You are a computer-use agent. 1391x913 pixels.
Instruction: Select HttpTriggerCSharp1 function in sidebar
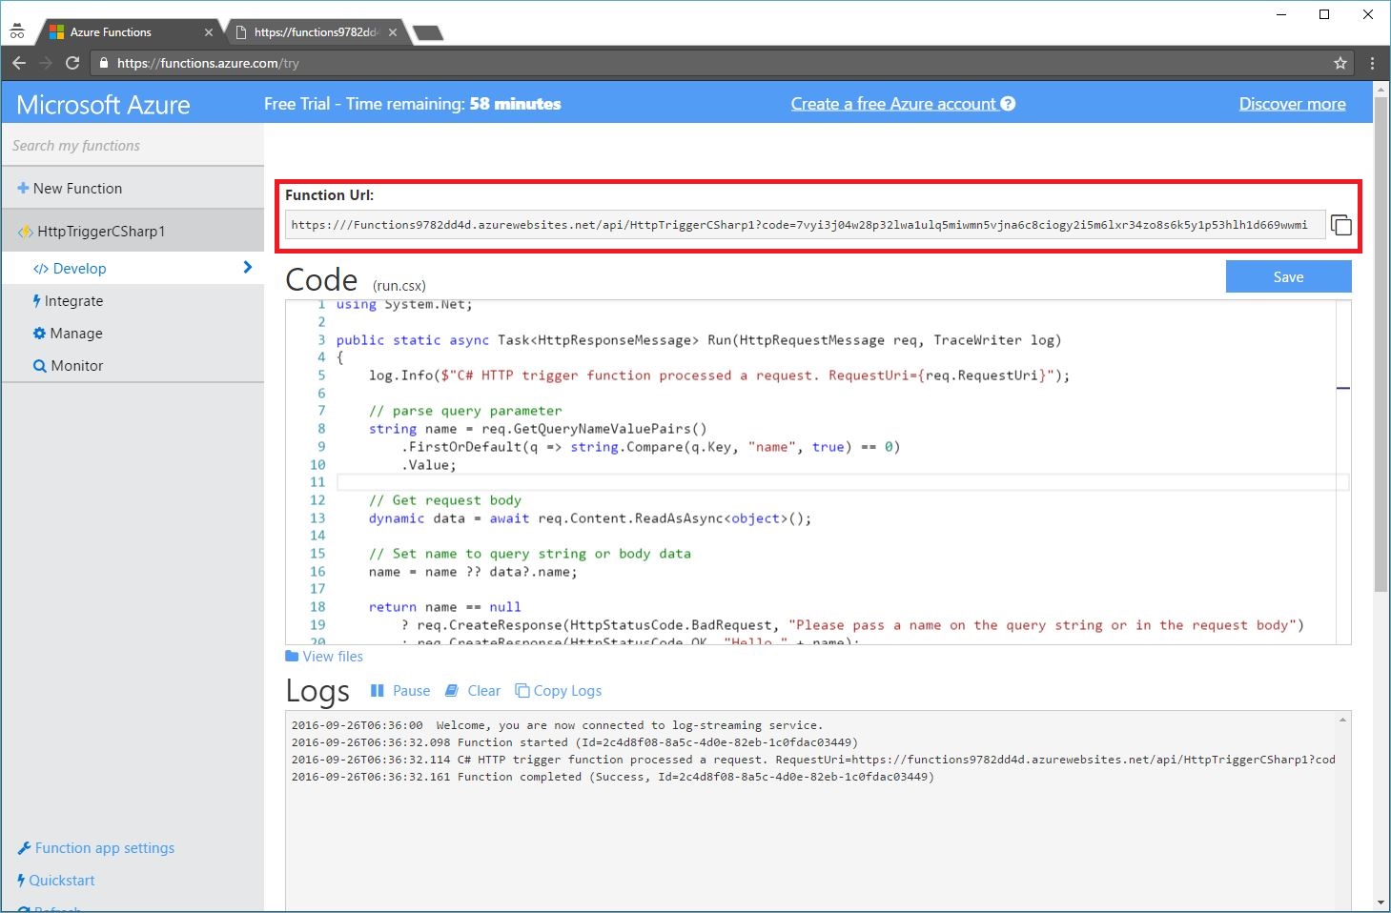[x=100, y=232]
